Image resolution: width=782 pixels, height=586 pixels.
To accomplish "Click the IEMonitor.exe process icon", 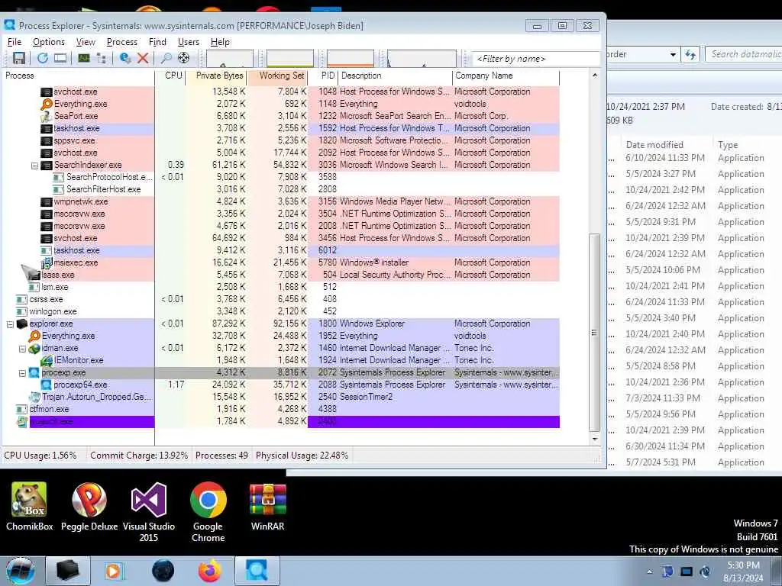I will (47, 360).
